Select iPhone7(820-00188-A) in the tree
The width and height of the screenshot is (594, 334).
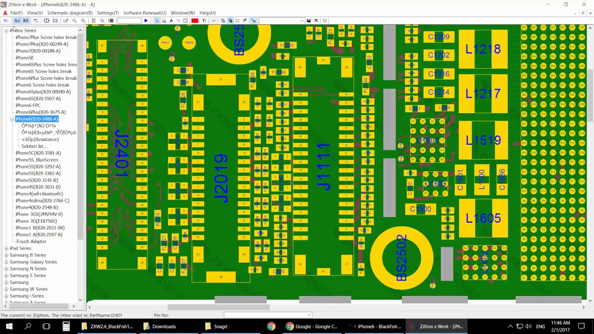(38, 51)
